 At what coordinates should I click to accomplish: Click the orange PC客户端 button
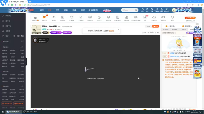click(190, 18)
